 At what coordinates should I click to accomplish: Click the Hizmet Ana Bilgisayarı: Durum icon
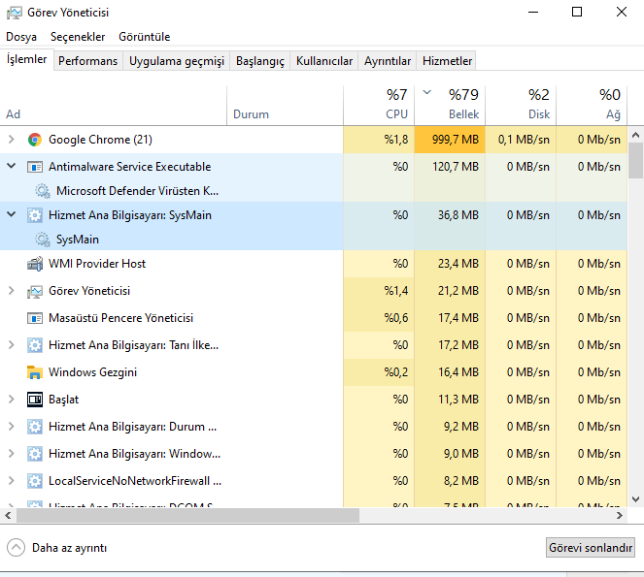(x=35, y=427)
